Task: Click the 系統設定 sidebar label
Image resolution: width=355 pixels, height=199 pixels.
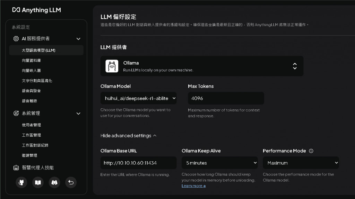Action: tap(21, 27)
